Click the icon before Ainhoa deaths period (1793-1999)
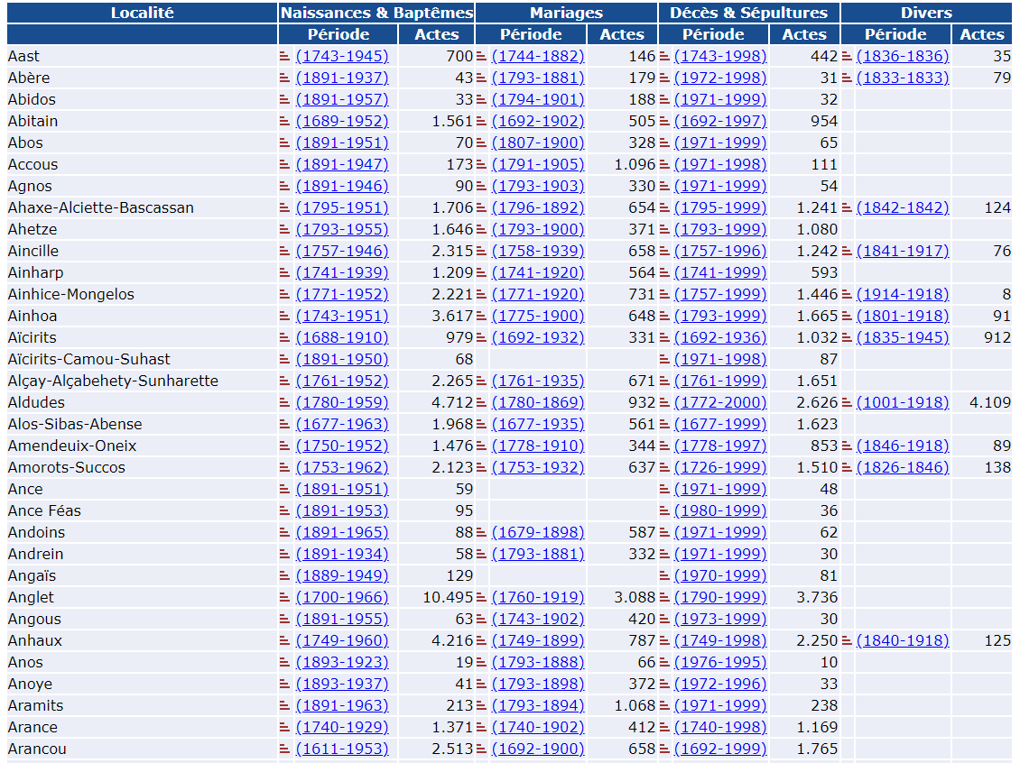 click(664, 316)
